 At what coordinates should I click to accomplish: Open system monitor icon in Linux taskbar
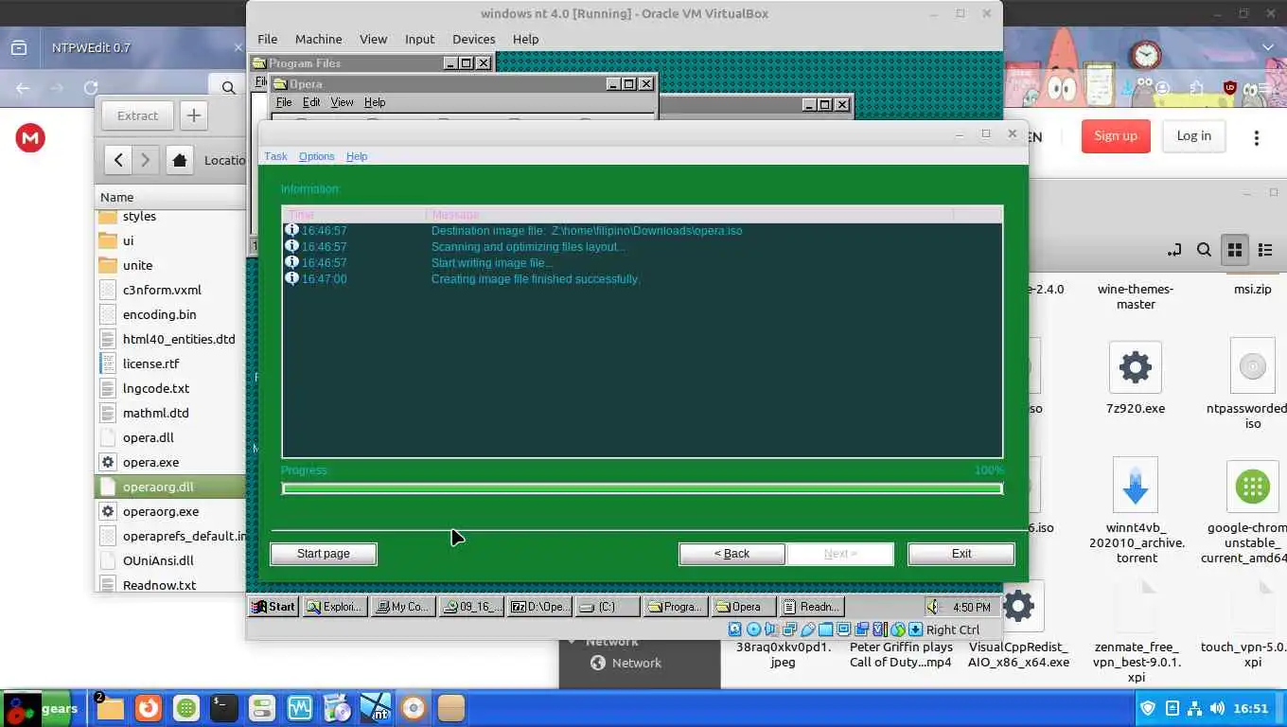pos(300,708)
